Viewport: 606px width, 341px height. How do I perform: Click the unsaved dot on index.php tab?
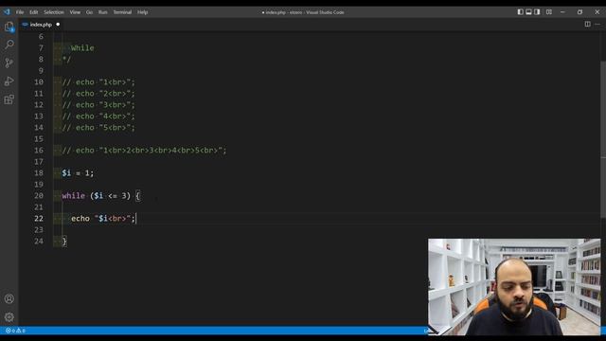[x=58, y=25]
